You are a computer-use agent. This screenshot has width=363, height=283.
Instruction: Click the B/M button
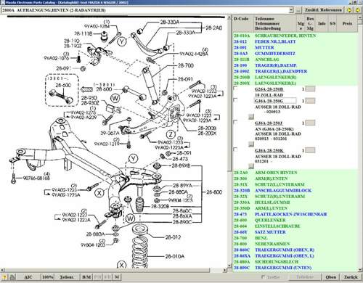click(86, 277)
